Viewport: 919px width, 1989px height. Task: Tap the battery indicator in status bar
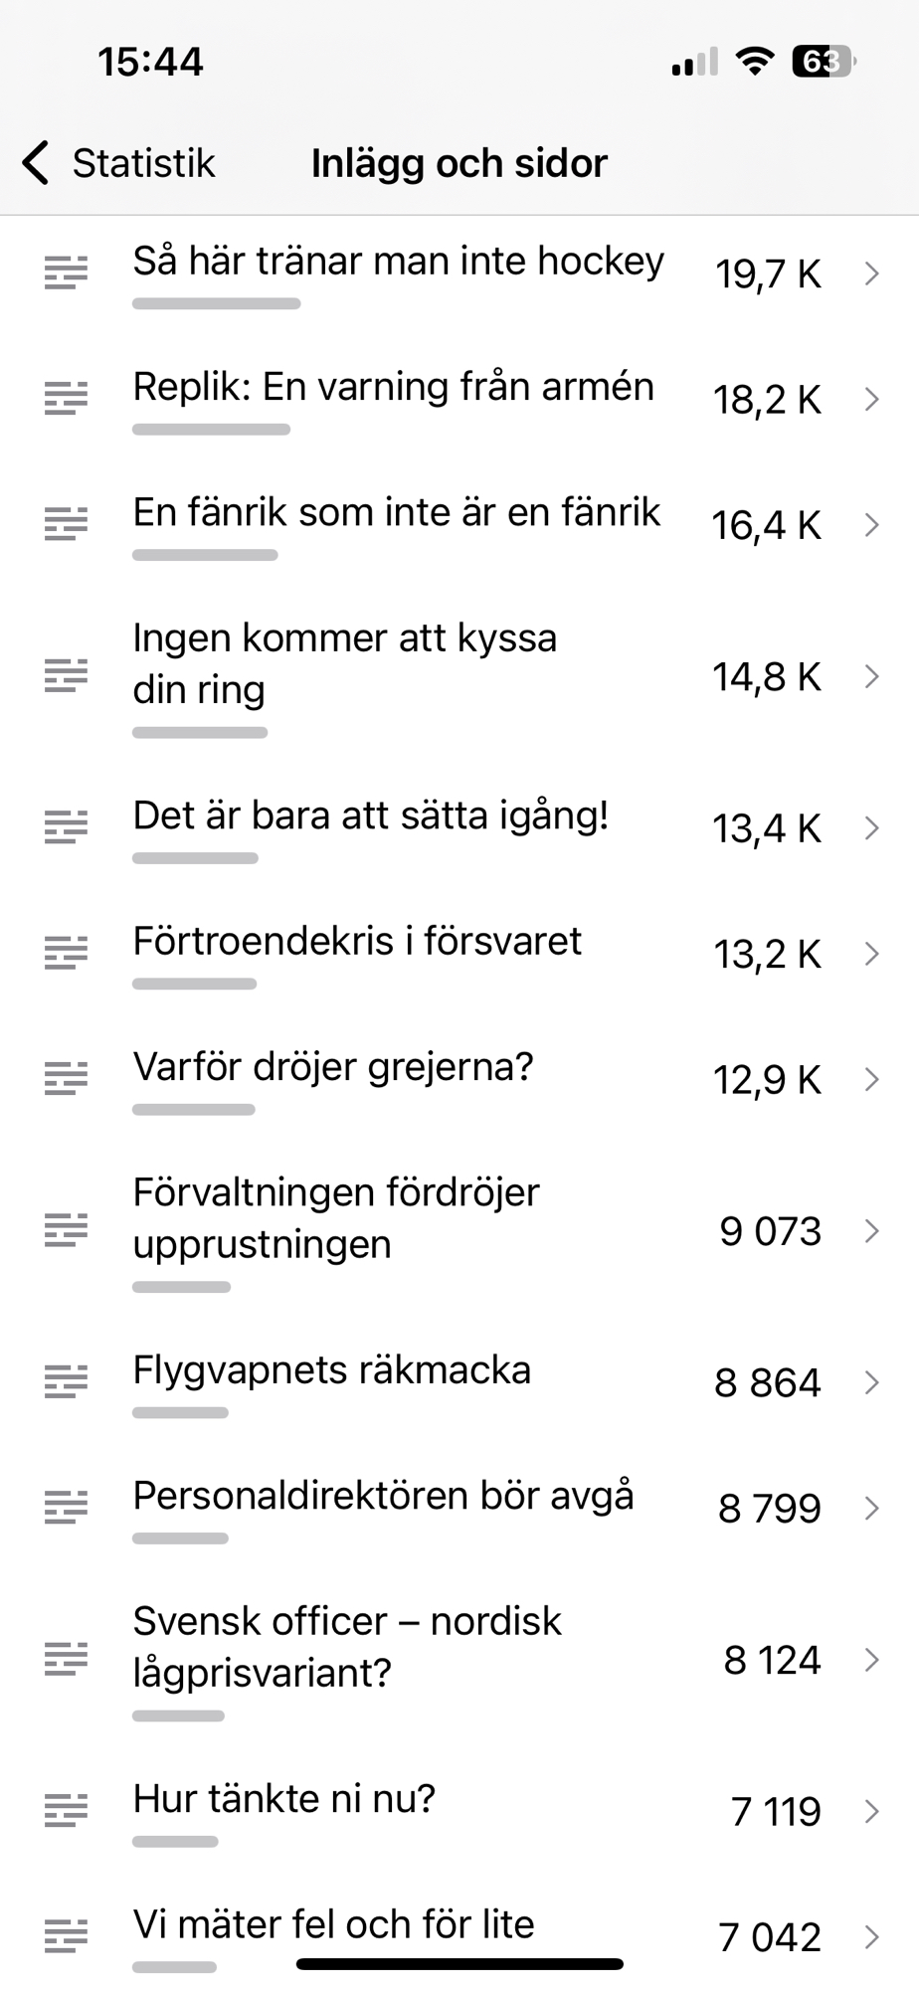click(823, 62)
